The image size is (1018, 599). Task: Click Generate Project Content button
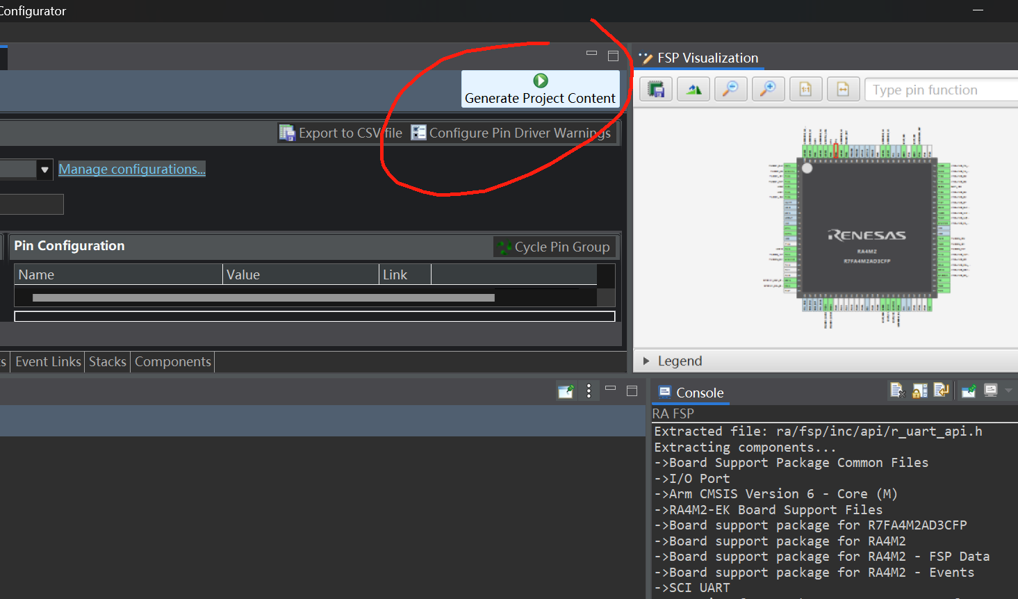click(540, 89)
